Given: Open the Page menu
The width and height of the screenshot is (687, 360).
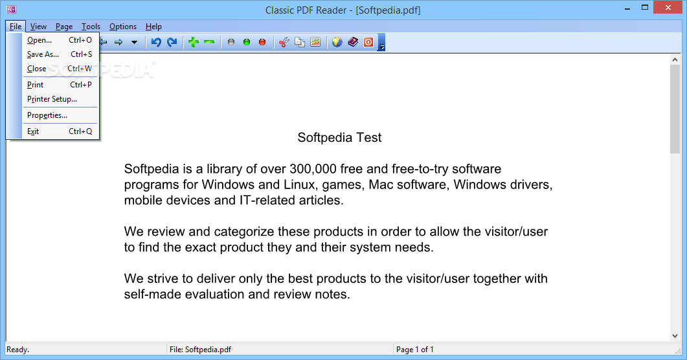Looking at the screenshot, I should click(64, 27).
